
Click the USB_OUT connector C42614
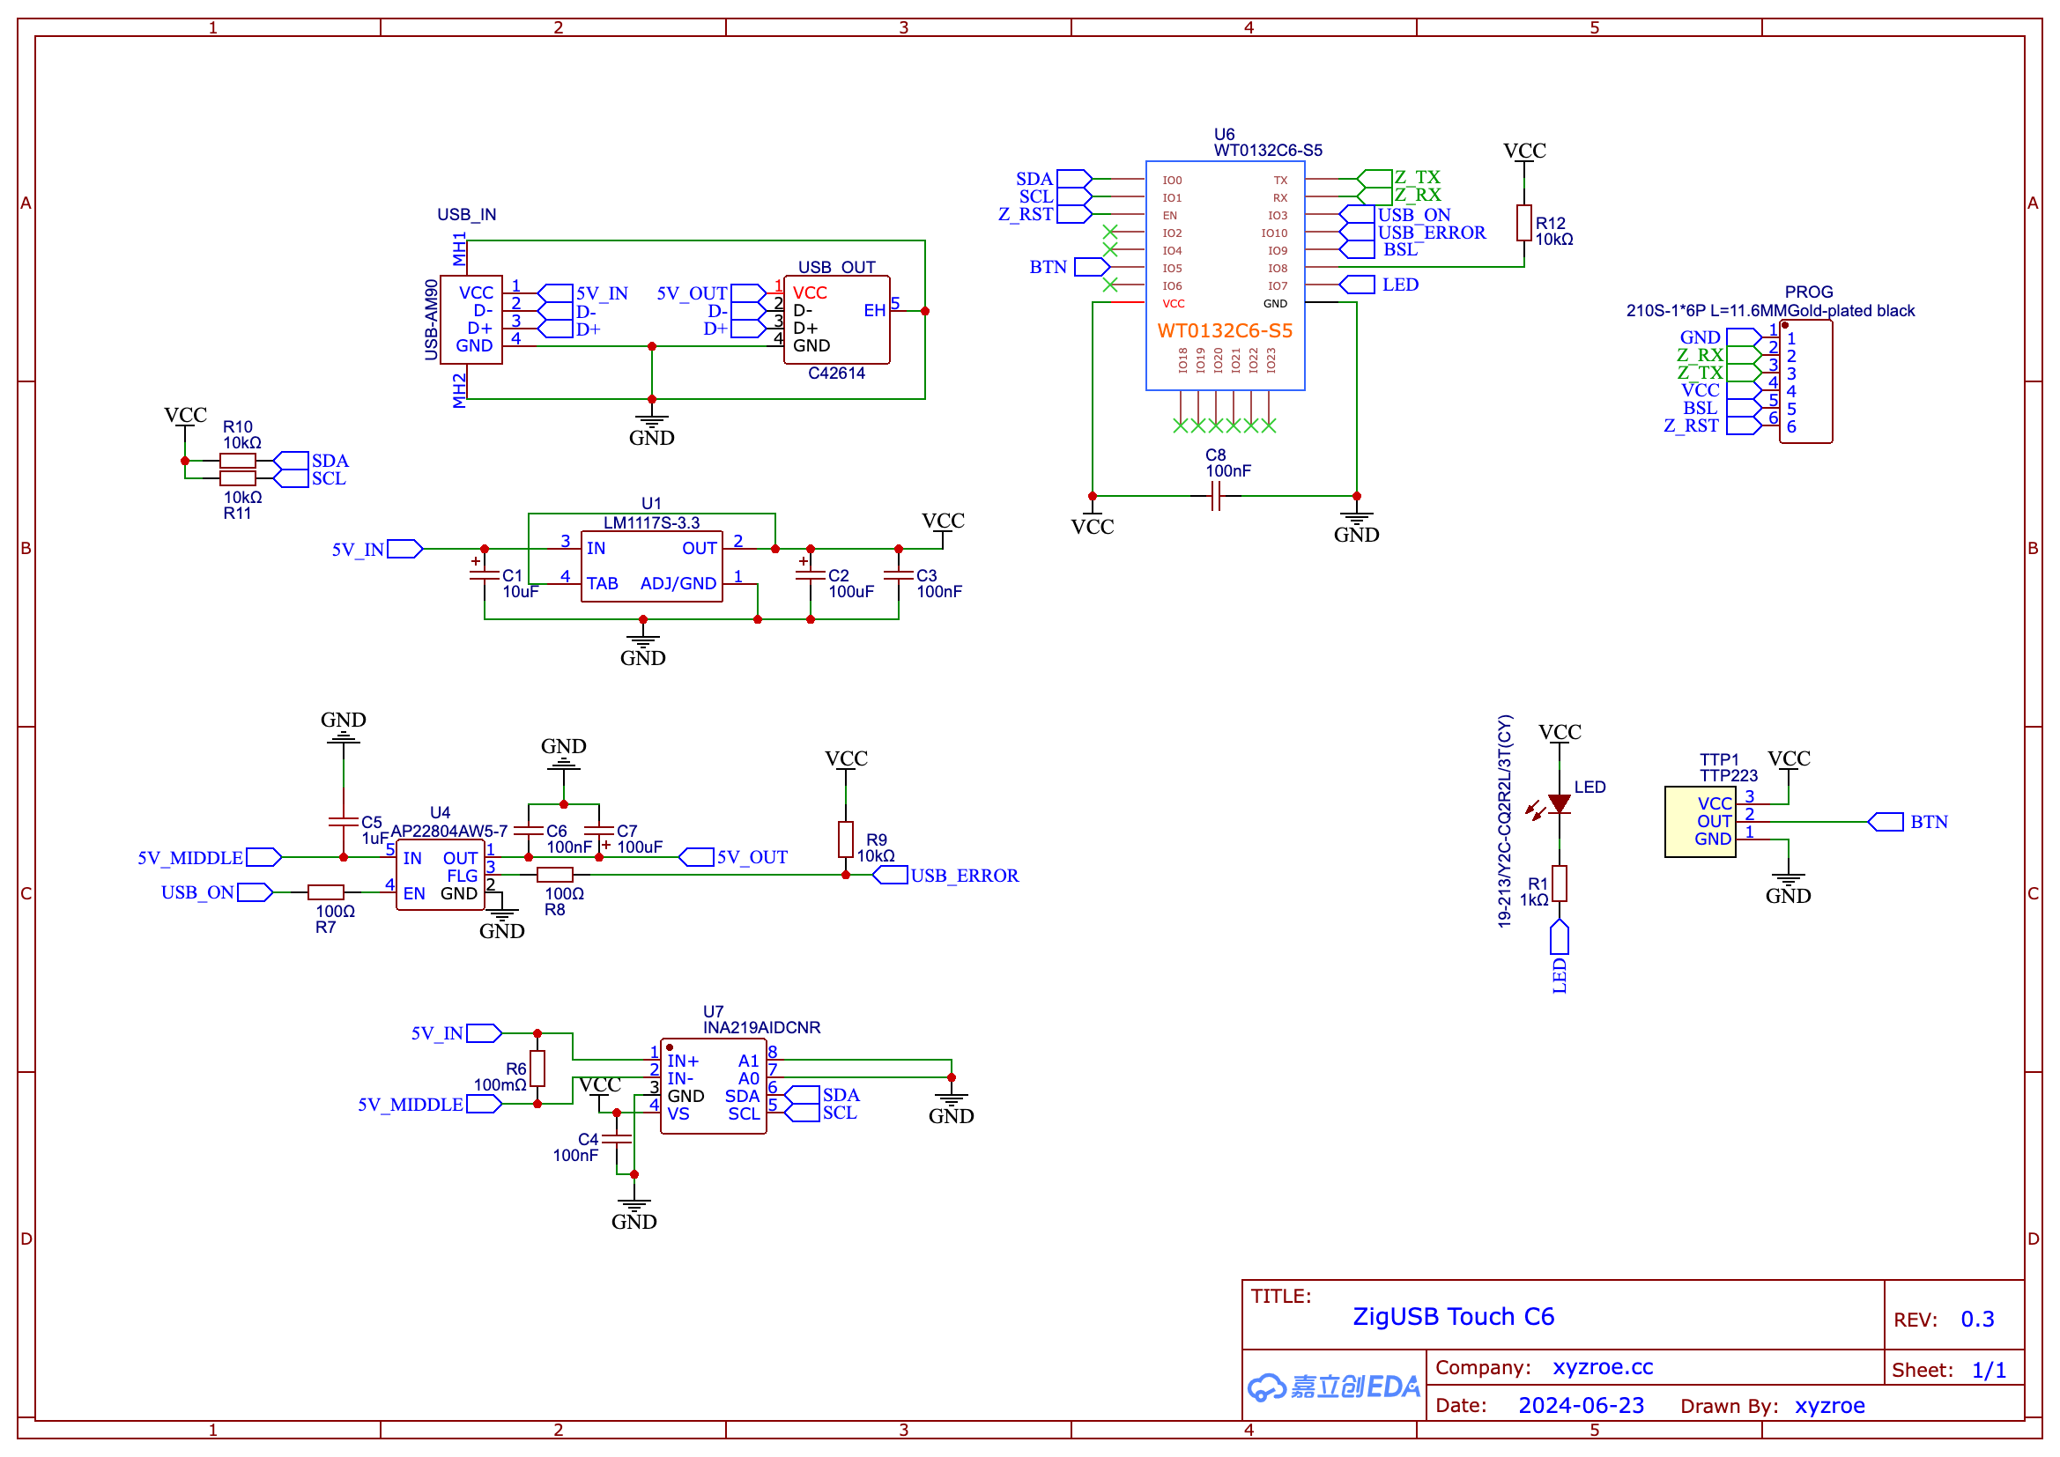pyautogui.click(x=836, y=320)
